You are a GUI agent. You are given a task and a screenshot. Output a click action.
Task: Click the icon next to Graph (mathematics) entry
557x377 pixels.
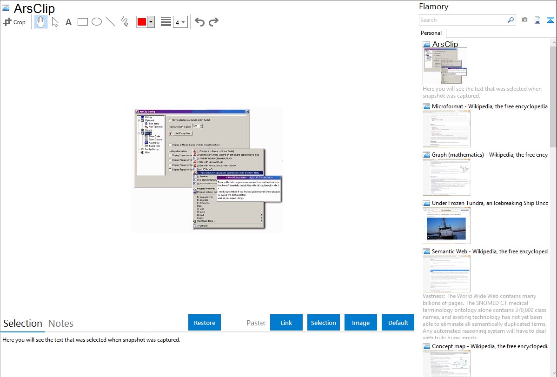(427, 155)
